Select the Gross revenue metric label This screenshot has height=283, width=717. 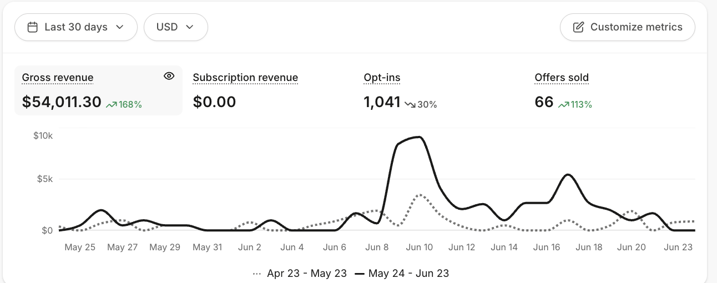[x=58, y=78]
